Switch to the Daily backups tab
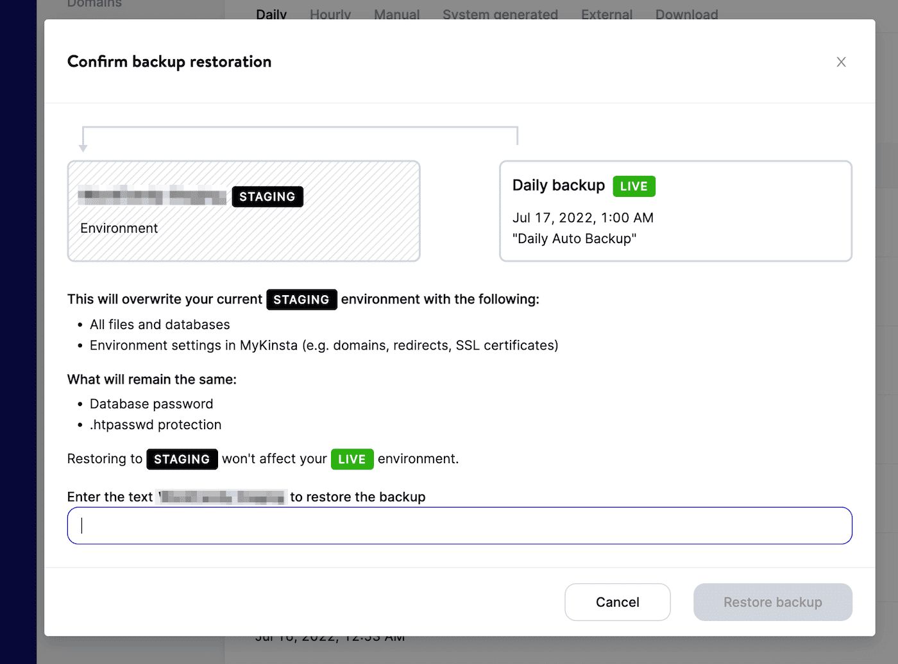 271,14
